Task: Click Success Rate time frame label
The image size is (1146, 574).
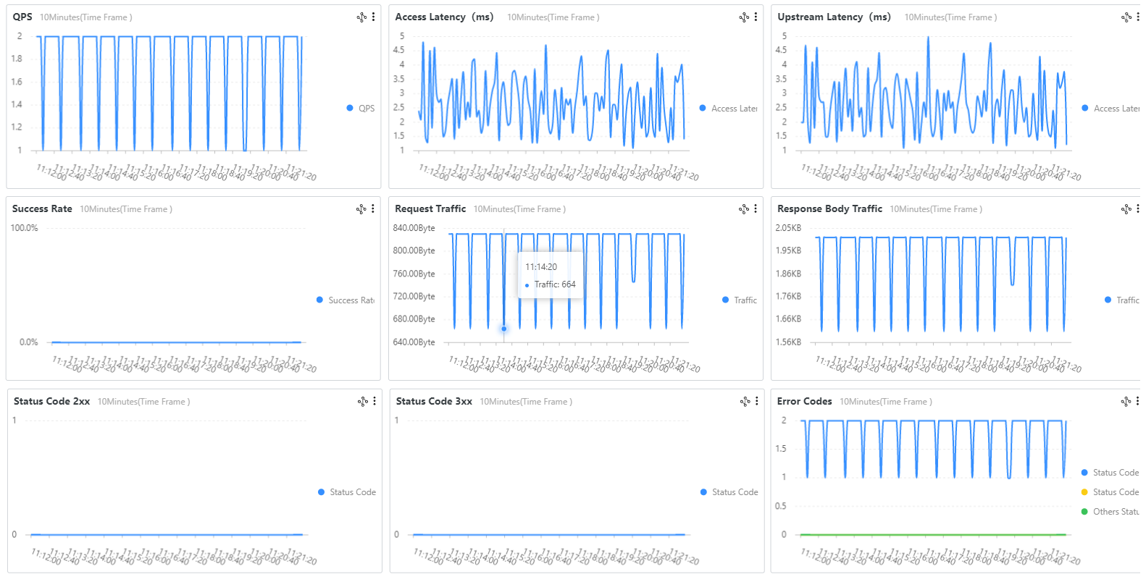Action: click(126, 209)
